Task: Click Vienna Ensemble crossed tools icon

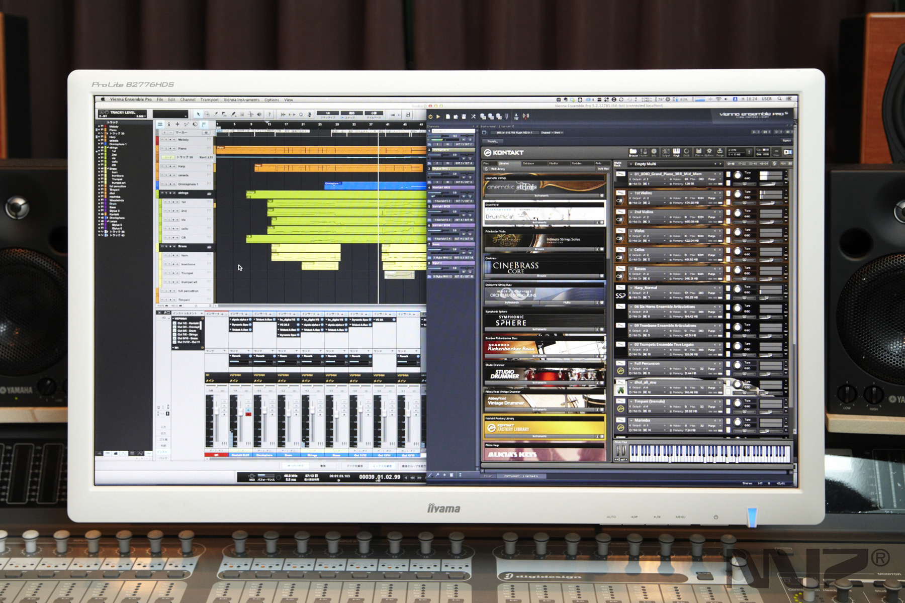Action: click(x=473, y=117)
